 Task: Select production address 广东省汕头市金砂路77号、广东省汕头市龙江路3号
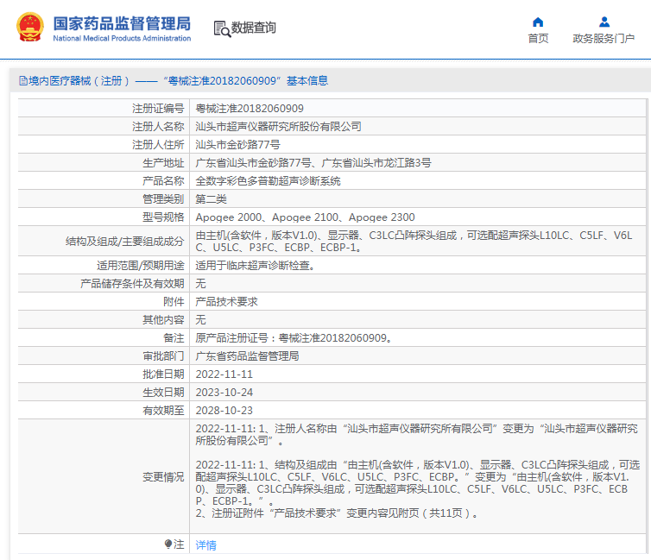coord(313,162)
